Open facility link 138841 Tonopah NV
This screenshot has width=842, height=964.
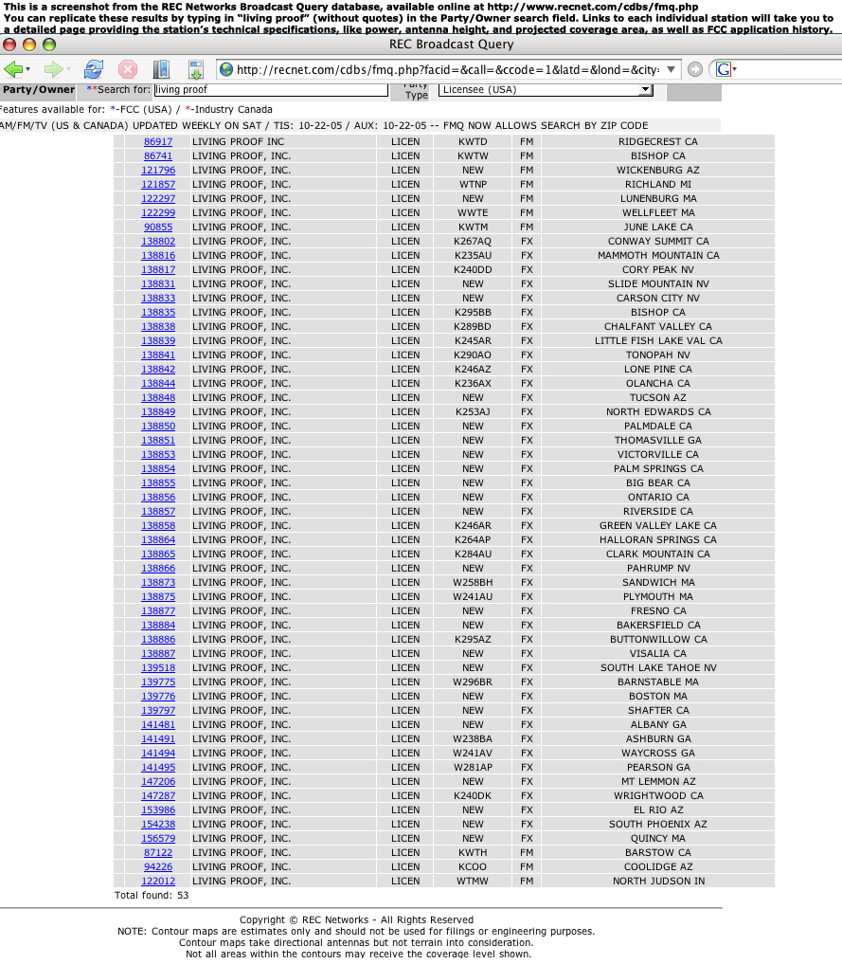tap(158, 355)
